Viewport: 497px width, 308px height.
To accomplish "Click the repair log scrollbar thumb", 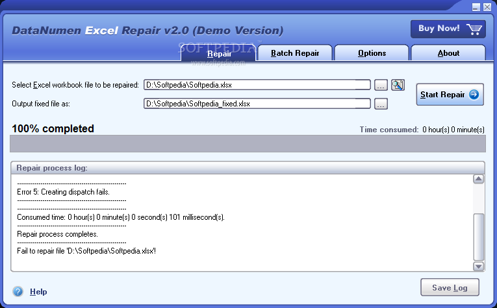I will point(478,237).
